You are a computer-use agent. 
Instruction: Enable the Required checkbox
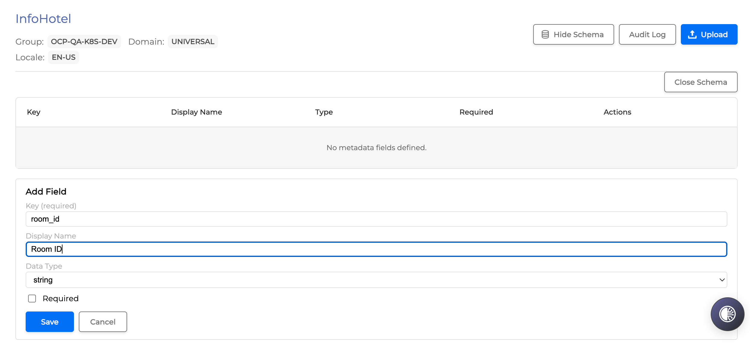pyautogui.click(x=32, y=299)
